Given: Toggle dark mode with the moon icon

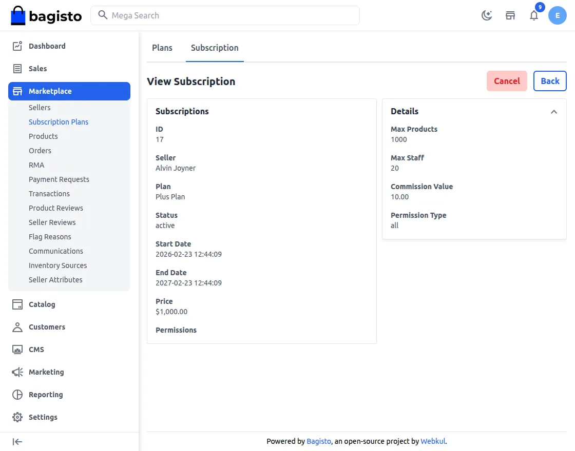Looking at the screenshot, I should 486,15.
